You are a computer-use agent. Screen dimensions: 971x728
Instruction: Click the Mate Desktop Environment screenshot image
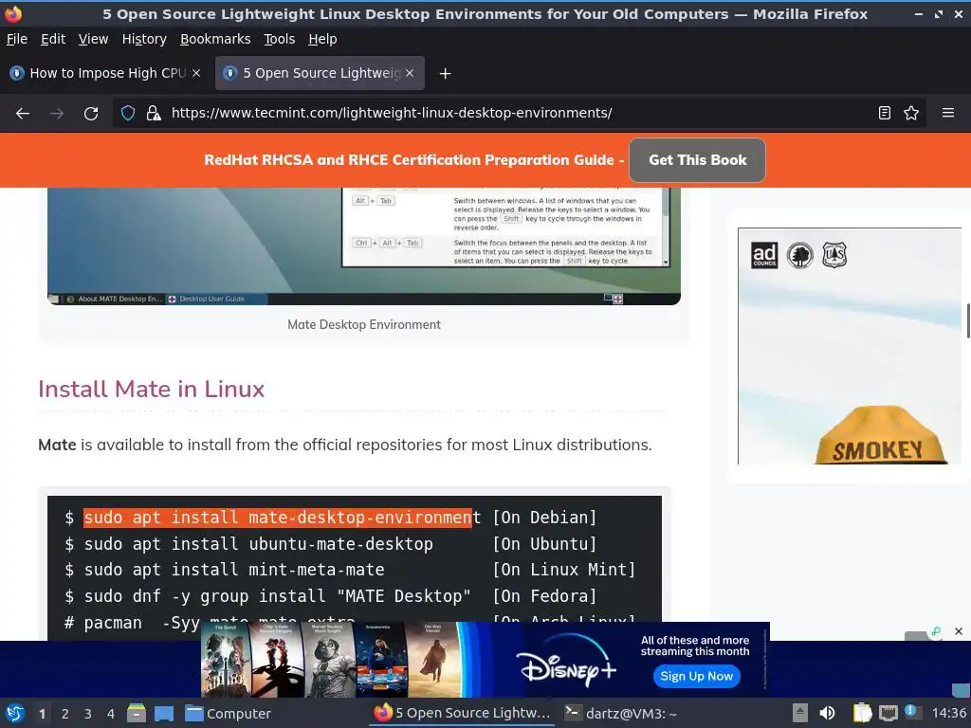click(x=364, y=246)
